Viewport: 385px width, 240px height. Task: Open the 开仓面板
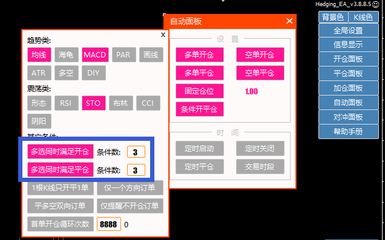(349, 59)
